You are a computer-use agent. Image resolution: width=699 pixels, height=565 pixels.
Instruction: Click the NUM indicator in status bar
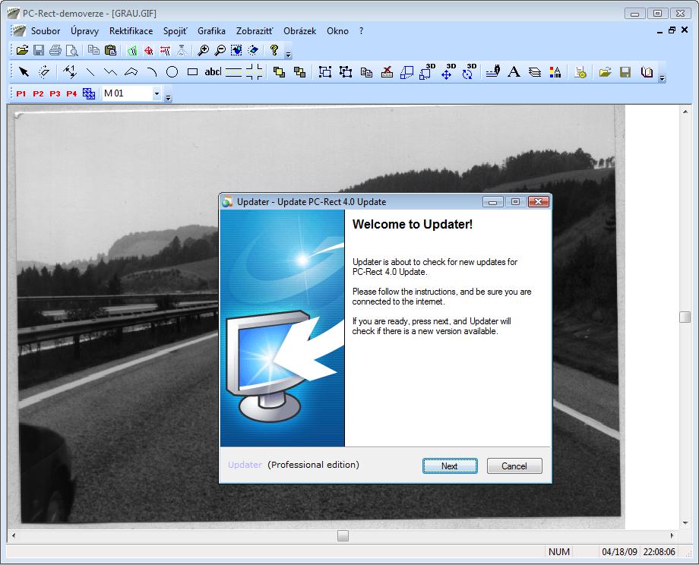[559, 551]
